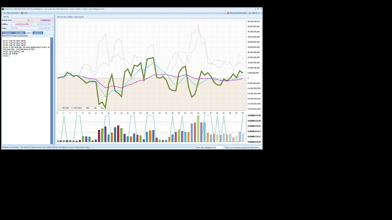Image resolution: width=392 pixels, height=220 pixels.
Task: Click the MFA-MA25 legend entry
Action: coord(76,108)
